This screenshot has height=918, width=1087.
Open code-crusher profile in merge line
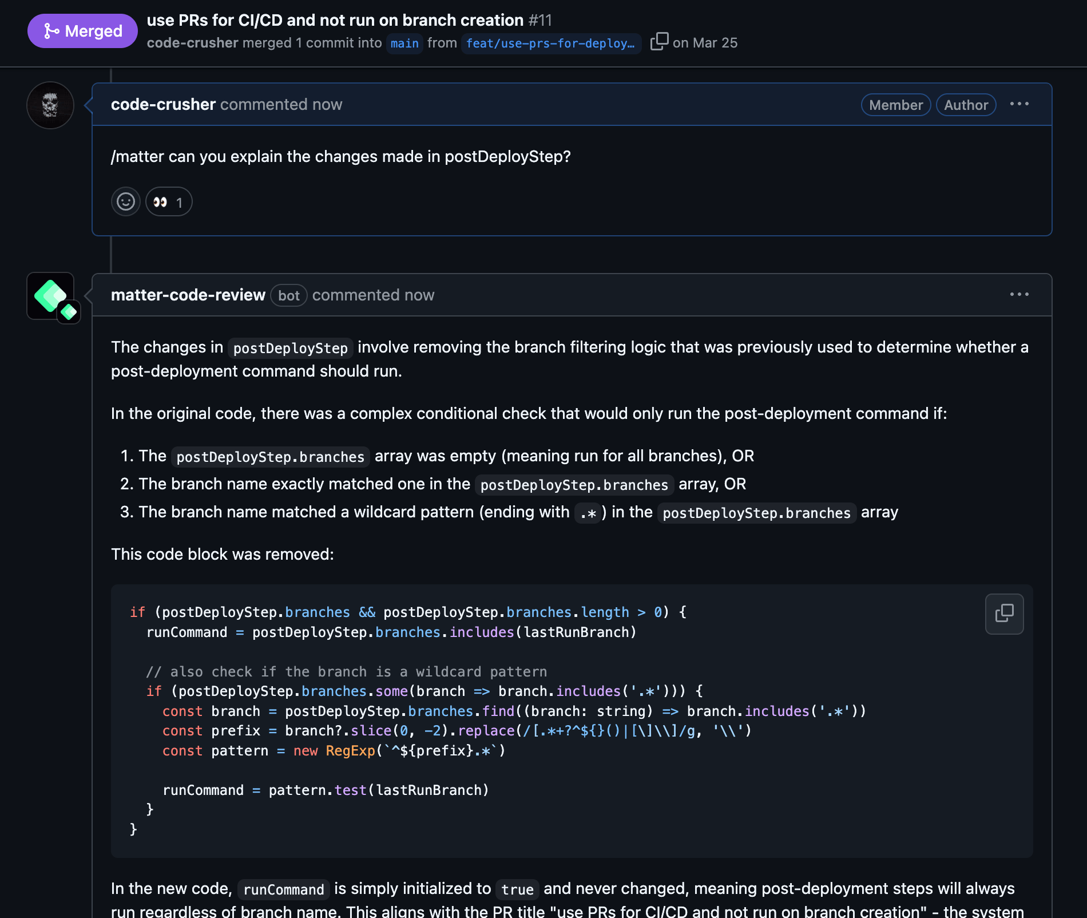[192, 43]
